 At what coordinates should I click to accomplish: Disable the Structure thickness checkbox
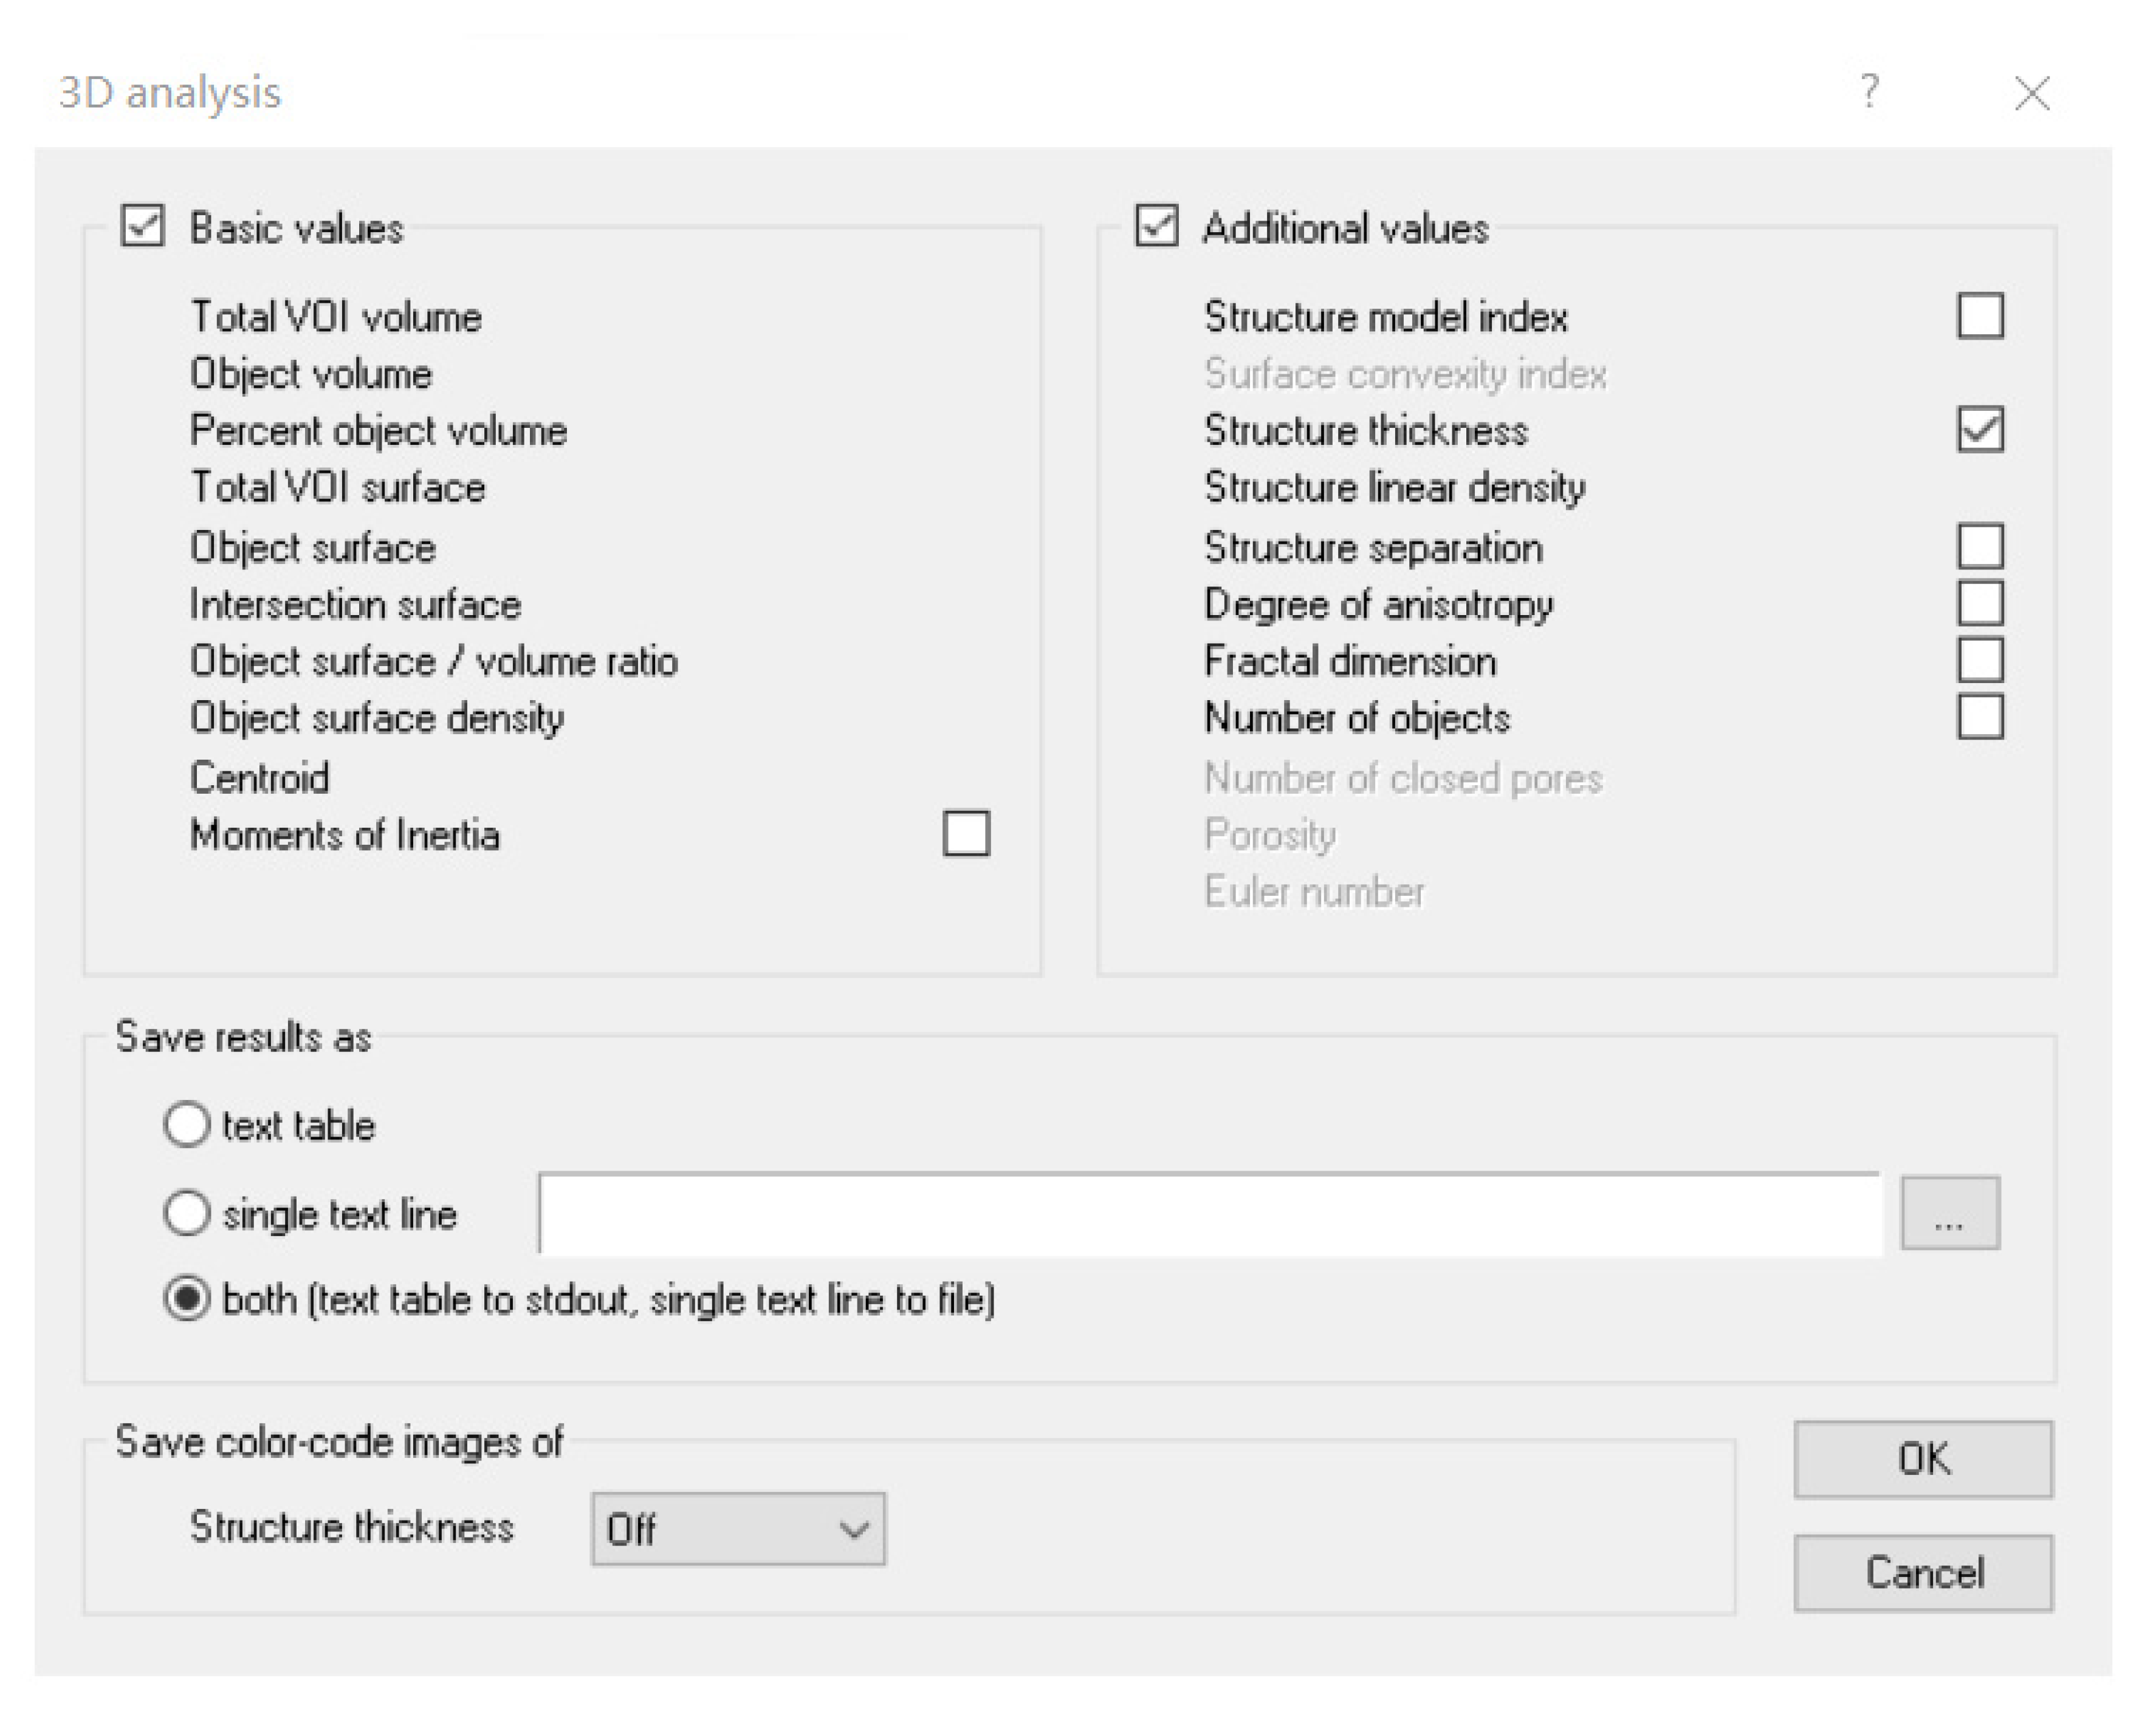coord(1979,430)
